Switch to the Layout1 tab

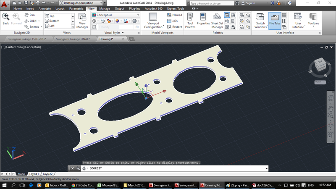point(34,173)
